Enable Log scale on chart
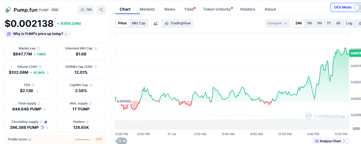 tap(349, 23)
